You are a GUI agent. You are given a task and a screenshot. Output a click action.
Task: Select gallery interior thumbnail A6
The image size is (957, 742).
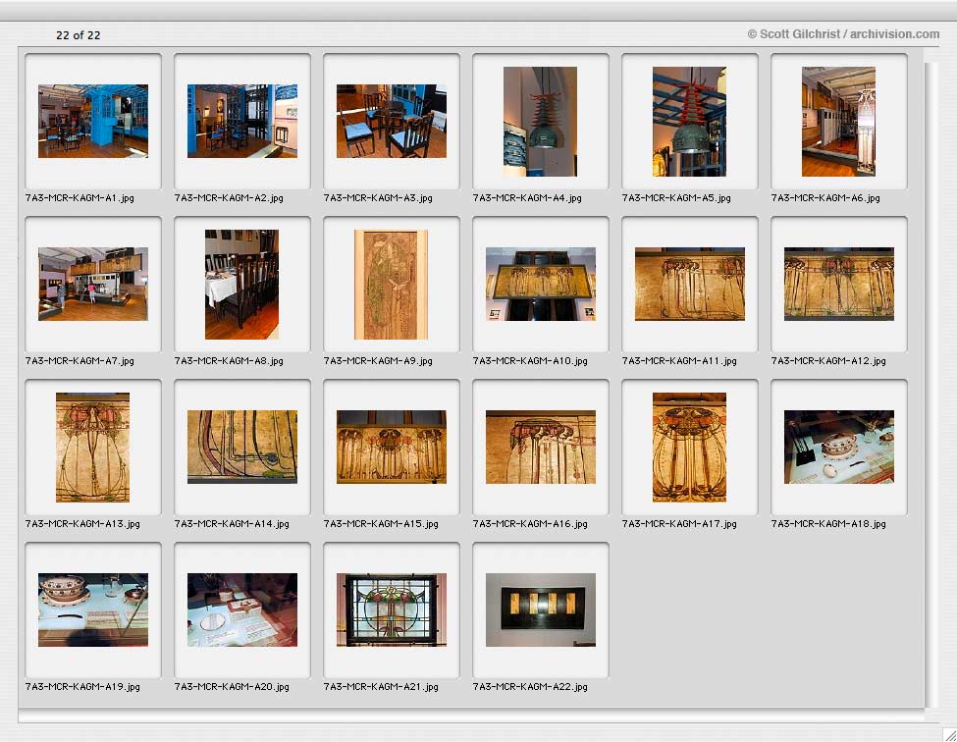point(838,122)
